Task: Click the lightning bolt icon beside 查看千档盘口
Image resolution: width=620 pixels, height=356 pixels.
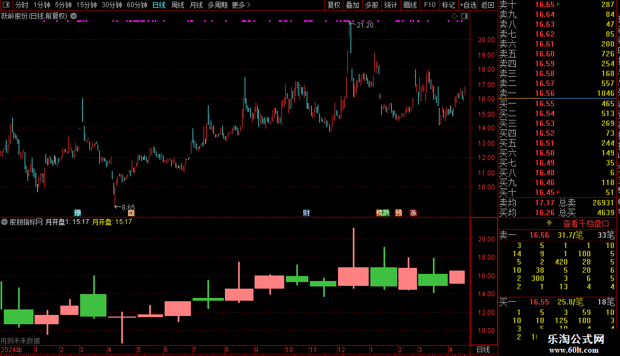Action: coord(549,223)
